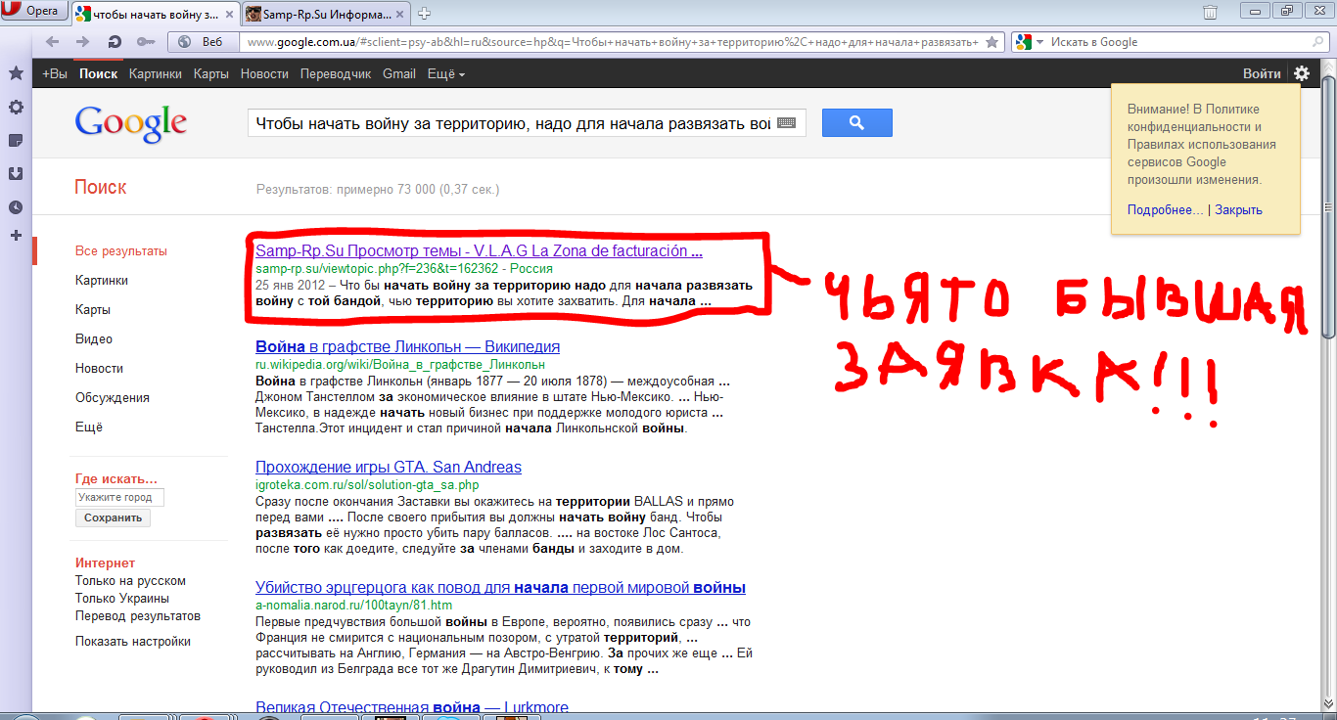1337x720 pixels.
Task: Open Картинки in Google top bar
Action: (156, 73)
